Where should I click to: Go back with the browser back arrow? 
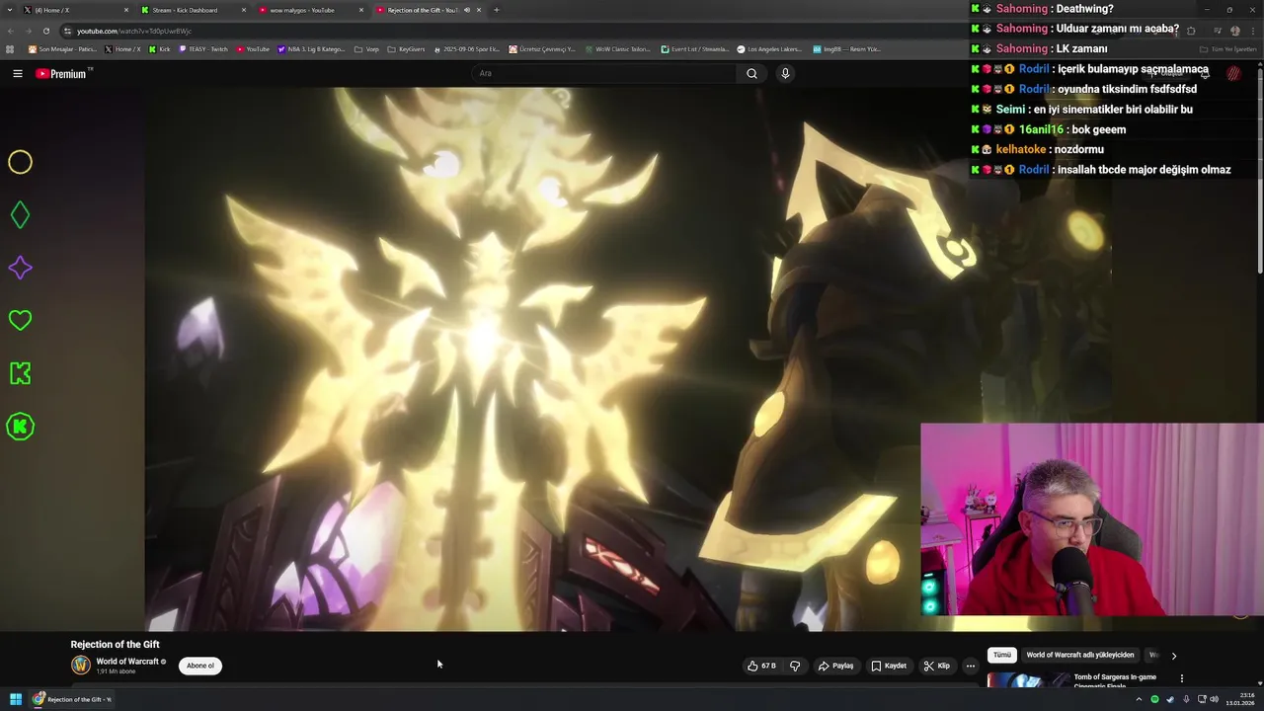[x=11, y=31]
